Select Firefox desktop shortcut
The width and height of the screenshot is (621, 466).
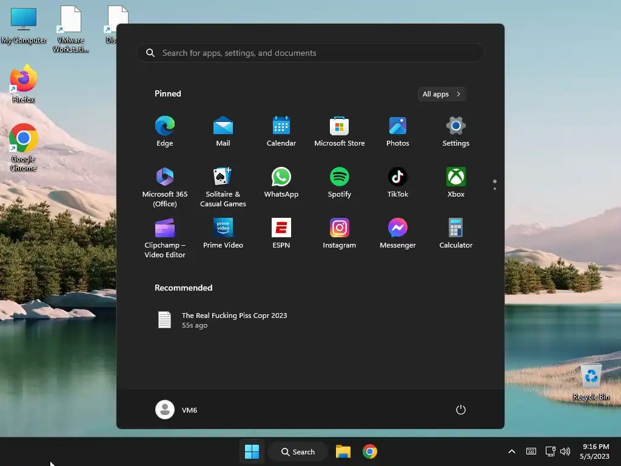[x=24, y=84]
